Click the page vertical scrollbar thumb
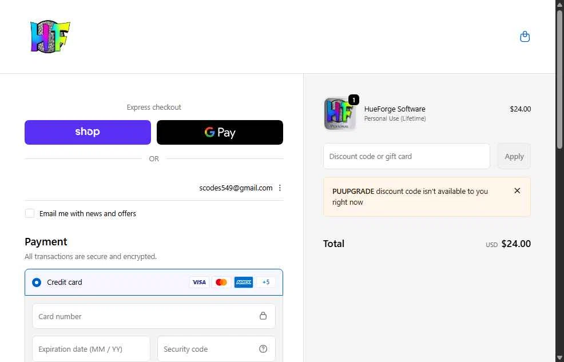564x362 pixels. [559, 79]
